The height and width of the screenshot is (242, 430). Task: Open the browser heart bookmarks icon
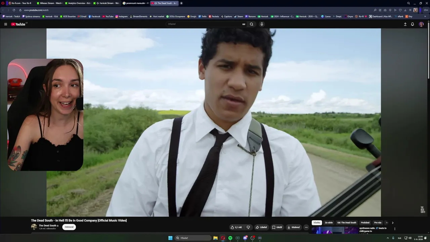tap(400, 10)
